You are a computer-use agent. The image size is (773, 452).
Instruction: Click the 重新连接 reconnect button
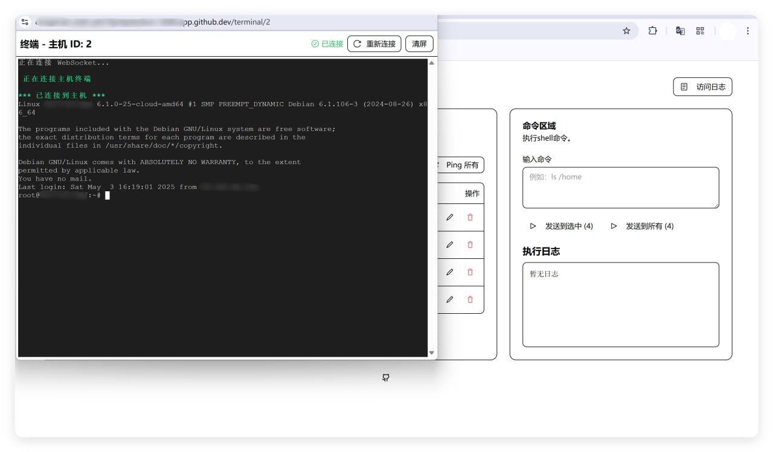point(374,43)
